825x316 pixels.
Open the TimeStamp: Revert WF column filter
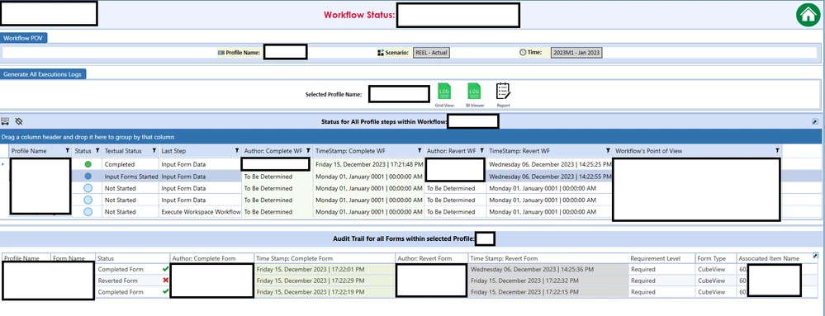tap(609, 151)
